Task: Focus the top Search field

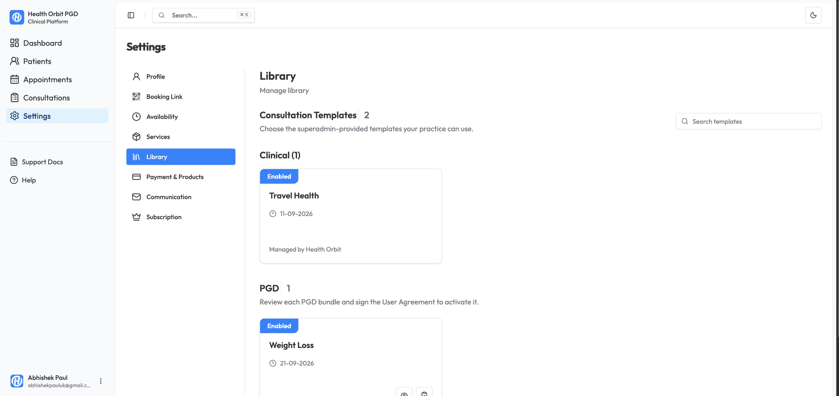Action: pos(203,15)
